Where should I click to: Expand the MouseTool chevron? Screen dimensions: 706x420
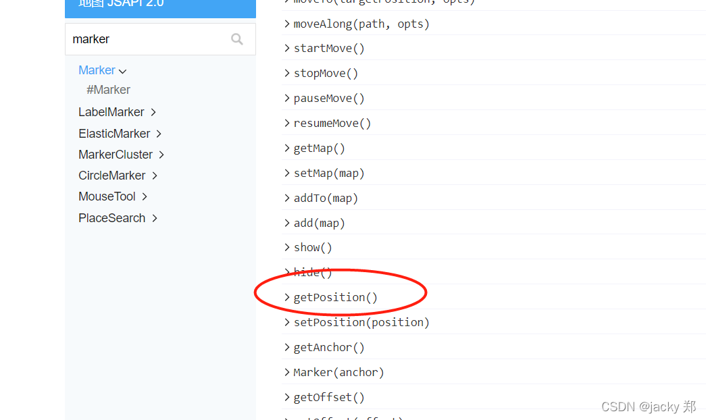pyautogui.click(x=145, y=196)
